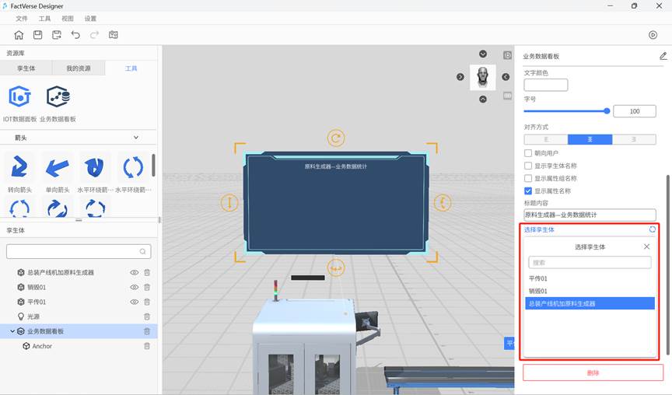Screen dimensions: 672x395
Task: Delete 光源 using its trash icon
Action: tap(147, 316)
